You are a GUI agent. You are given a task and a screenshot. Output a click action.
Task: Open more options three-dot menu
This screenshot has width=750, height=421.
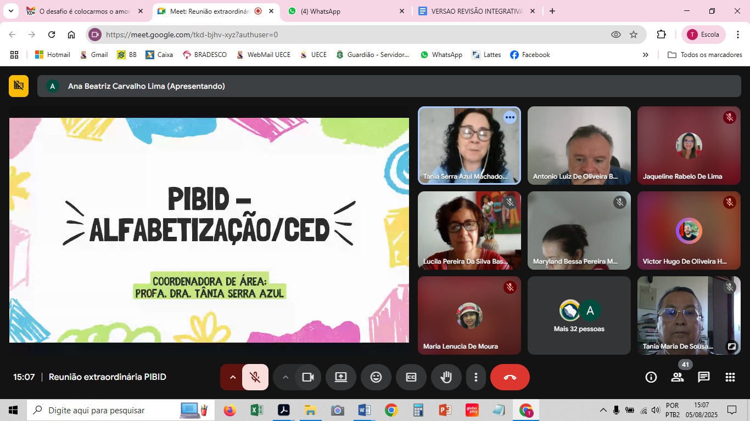coord(476,377)
